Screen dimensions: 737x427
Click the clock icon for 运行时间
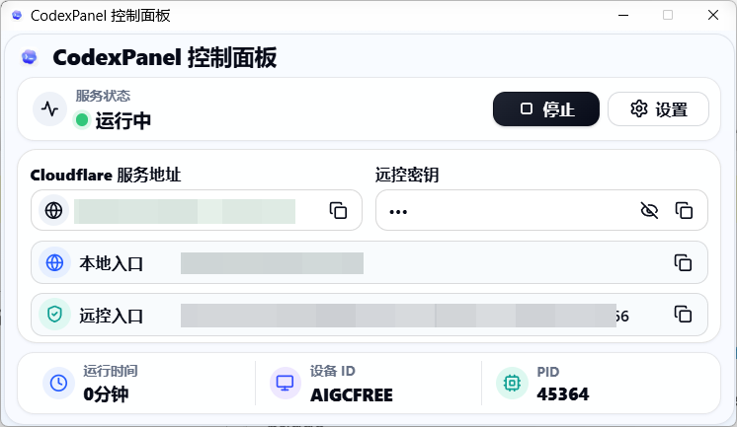(58, 383)
